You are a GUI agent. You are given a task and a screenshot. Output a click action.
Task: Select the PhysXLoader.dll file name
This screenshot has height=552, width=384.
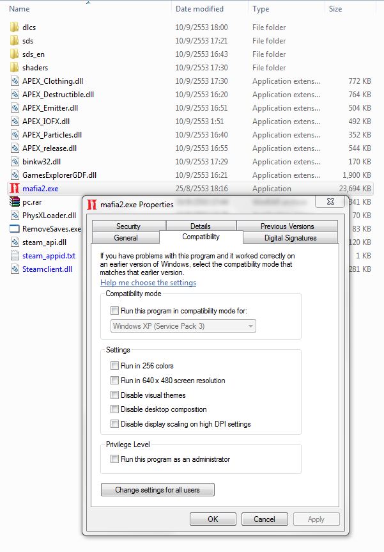click(x=49, y=216)
